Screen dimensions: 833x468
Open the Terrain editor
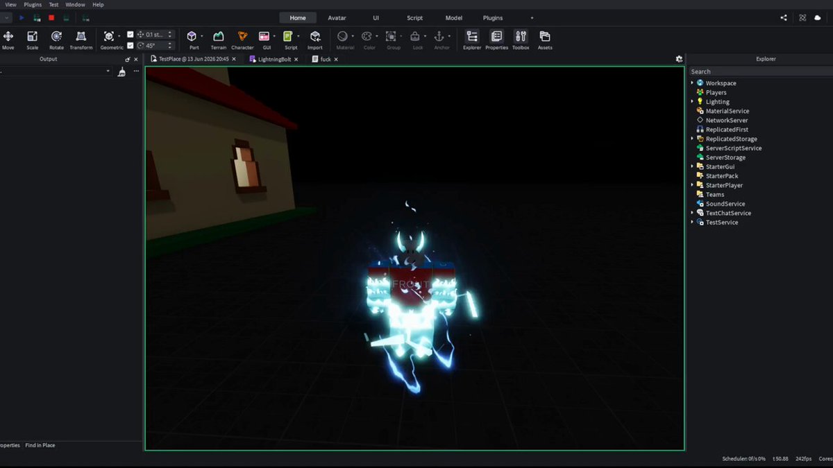coord(218,40)
